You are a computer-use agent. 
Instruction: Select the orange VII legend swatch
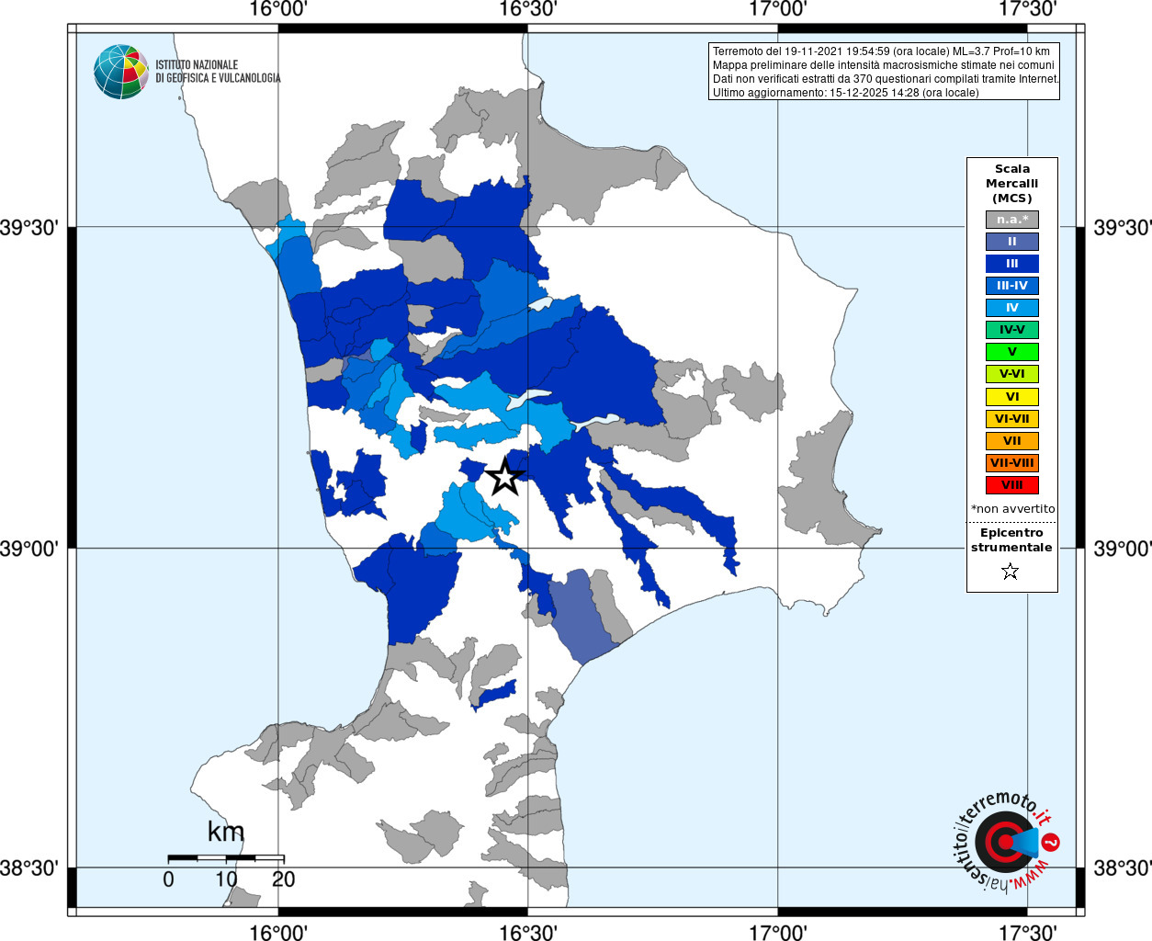click(1012, 441)
